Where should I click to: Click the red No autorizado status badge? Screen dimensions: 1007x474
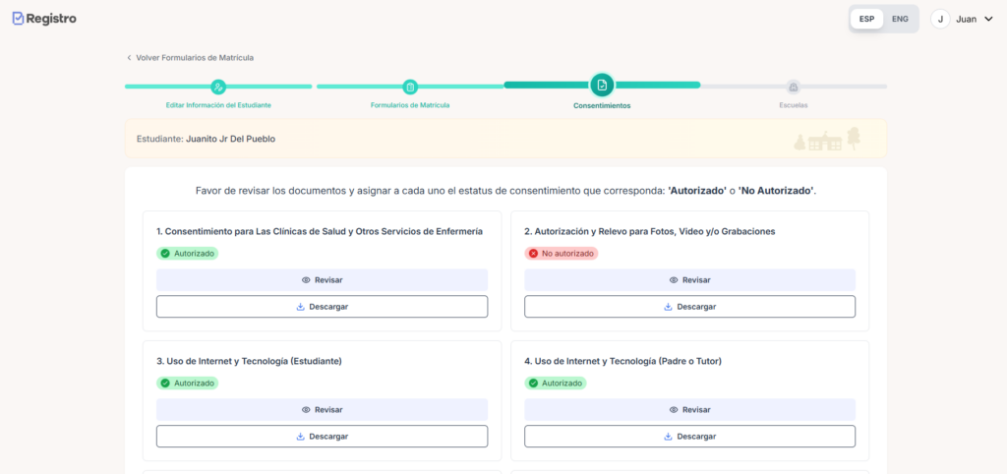coord(561,253)
